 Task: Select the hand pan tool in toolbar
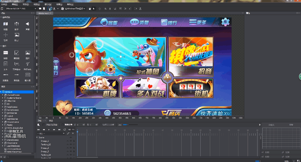[x=90, y=9]
